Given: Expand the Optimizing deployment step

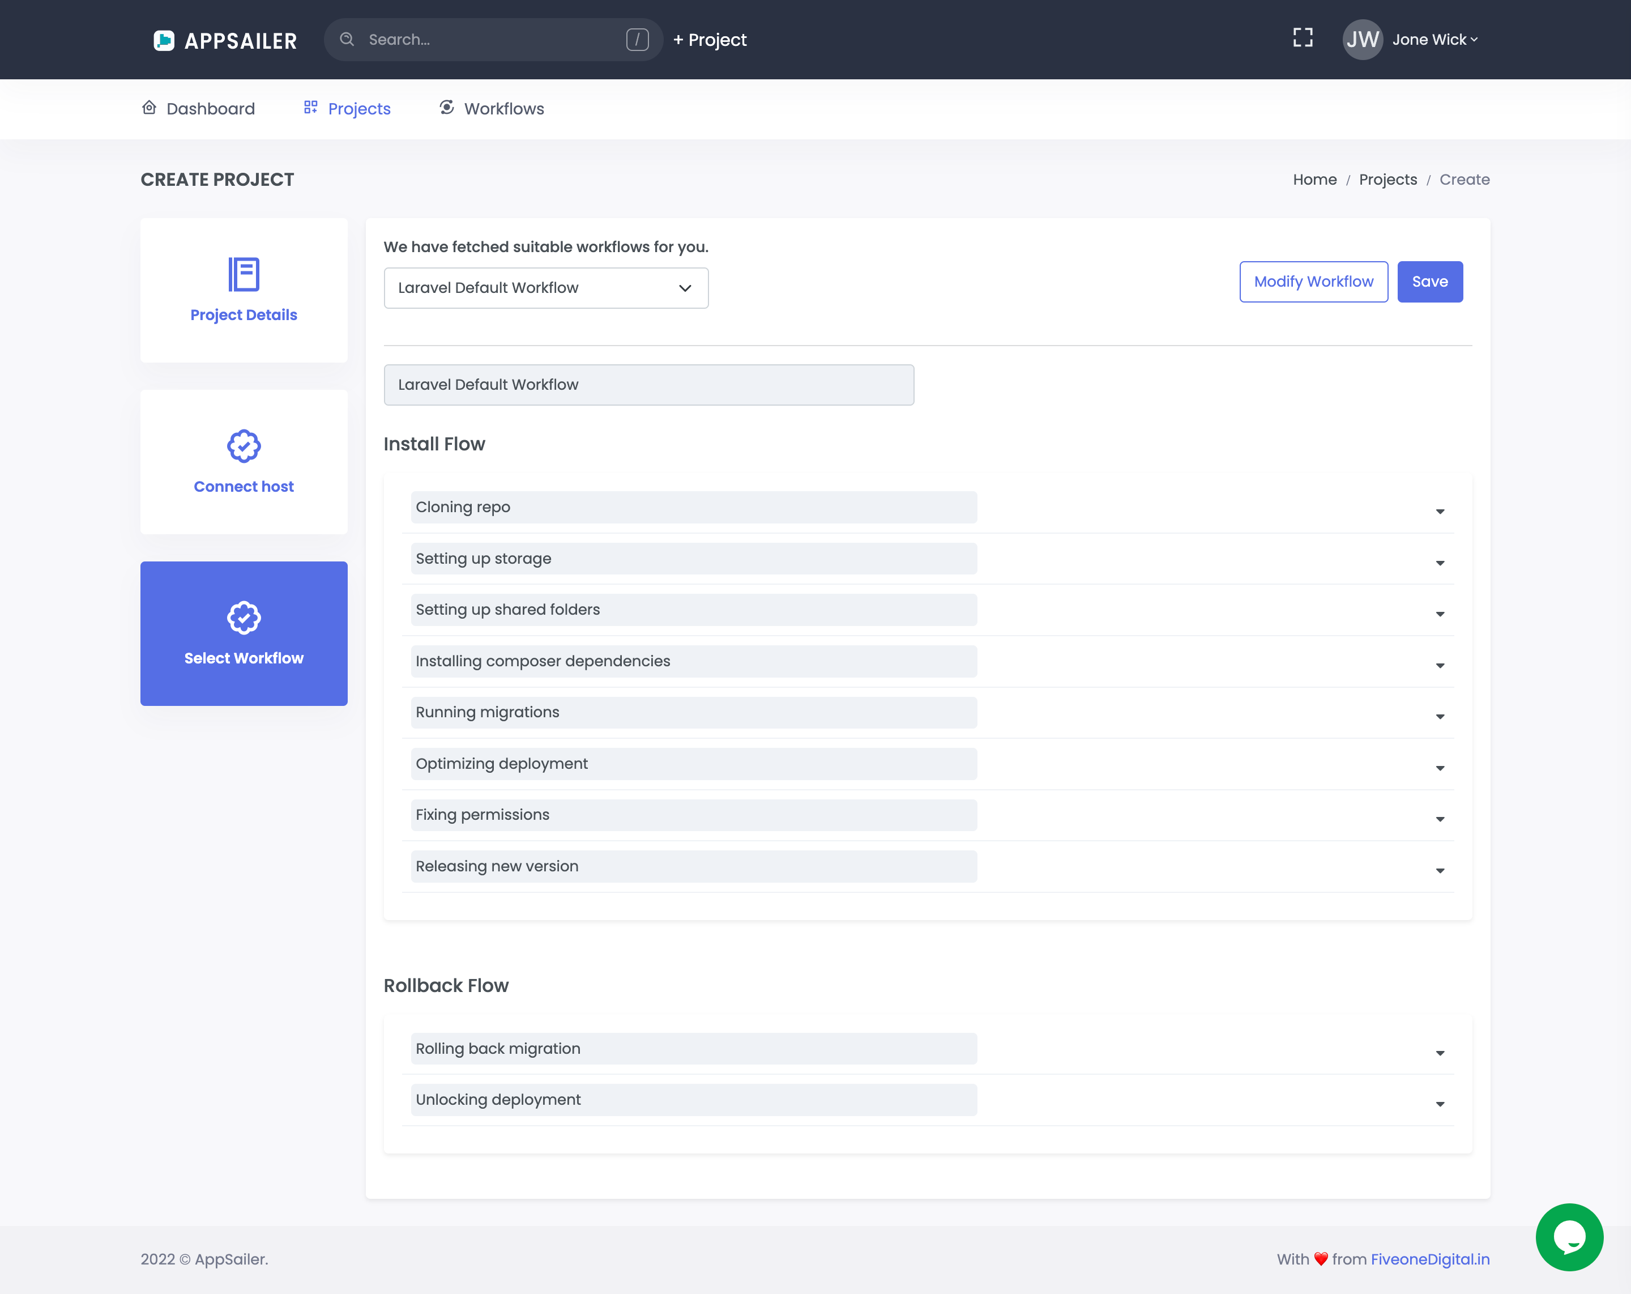Looking at the screenshot, I should pyautogui.click(x=1440, y=769).
